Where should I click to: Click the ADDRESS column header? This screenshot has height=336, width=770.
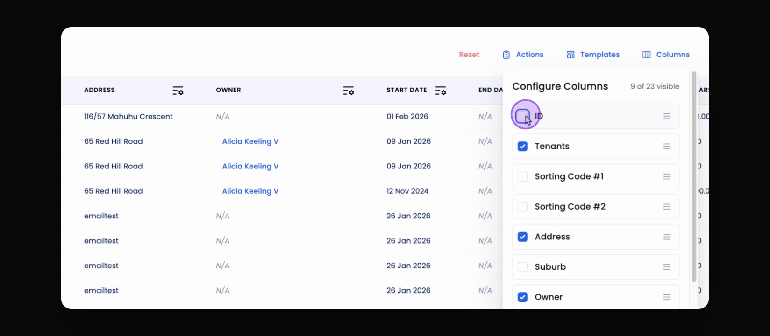pyautogui.click(x=100, y=90)
